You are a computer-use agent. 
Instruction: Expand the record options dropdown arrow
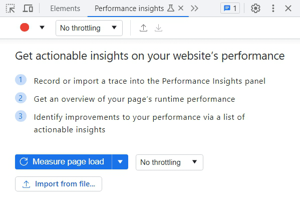click(42, 28)
